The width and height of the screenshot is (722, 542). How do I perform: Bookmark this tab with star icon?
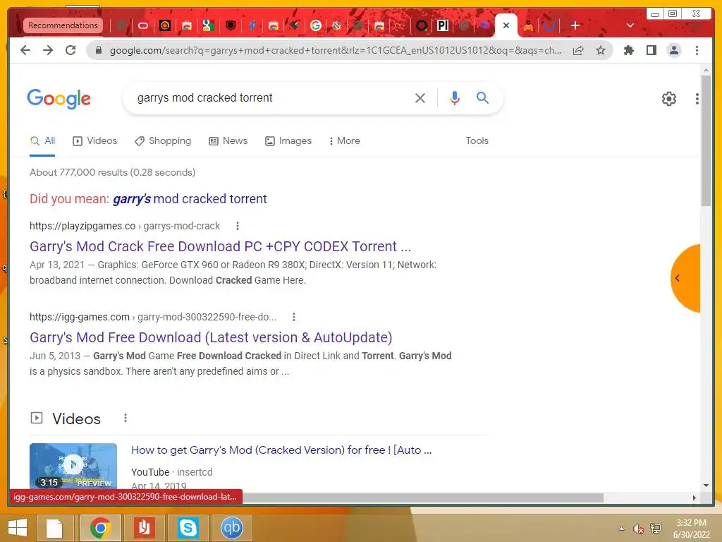pyautogui.click(x=601, y=50)
